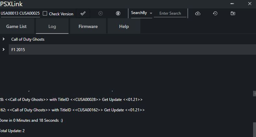256x137 pixels.
Task: Open the Firmware tab
Action: [88, 26]
